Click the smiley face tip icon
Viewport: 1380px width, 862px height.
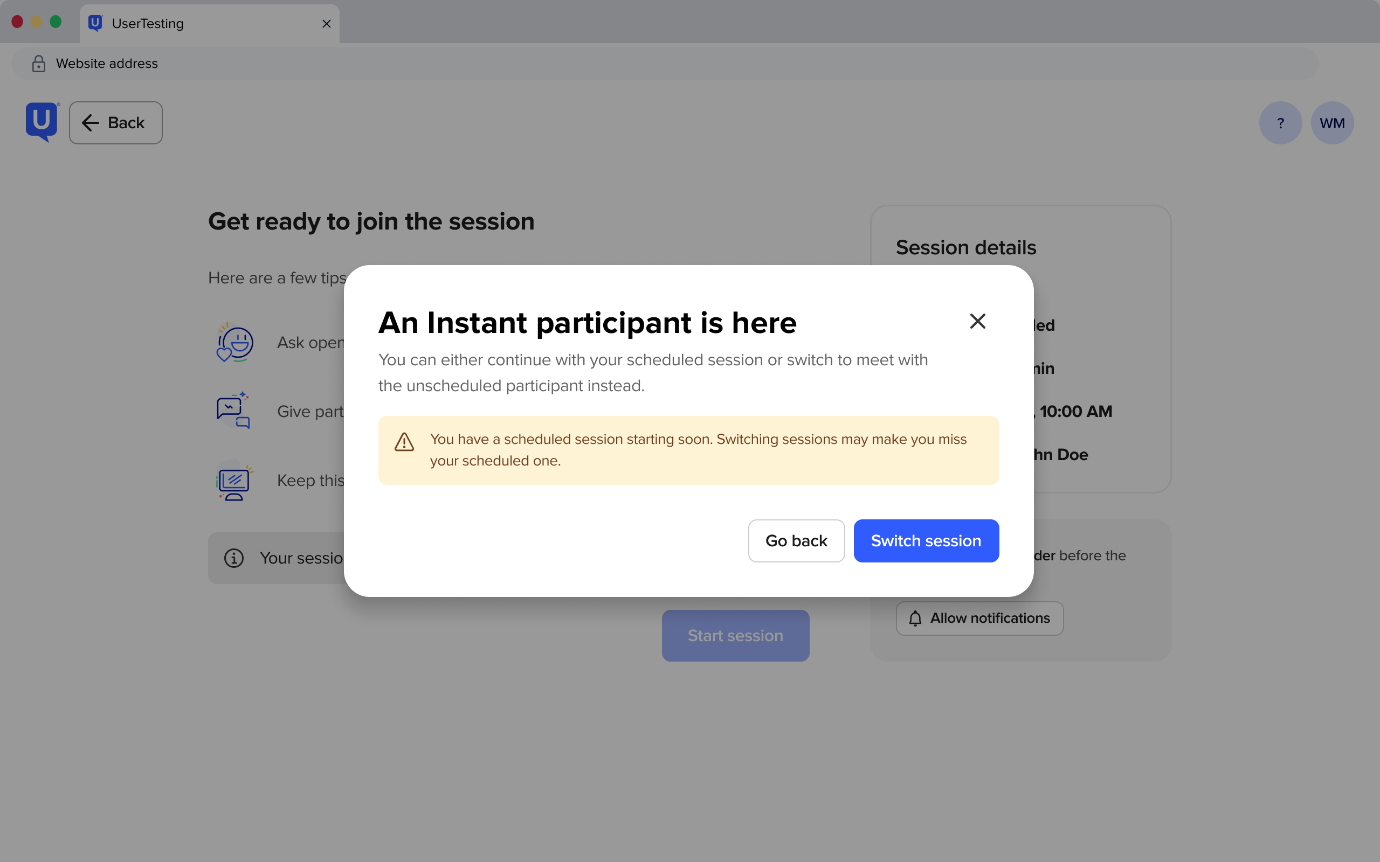pyautogui.click(x=234, y=342)
